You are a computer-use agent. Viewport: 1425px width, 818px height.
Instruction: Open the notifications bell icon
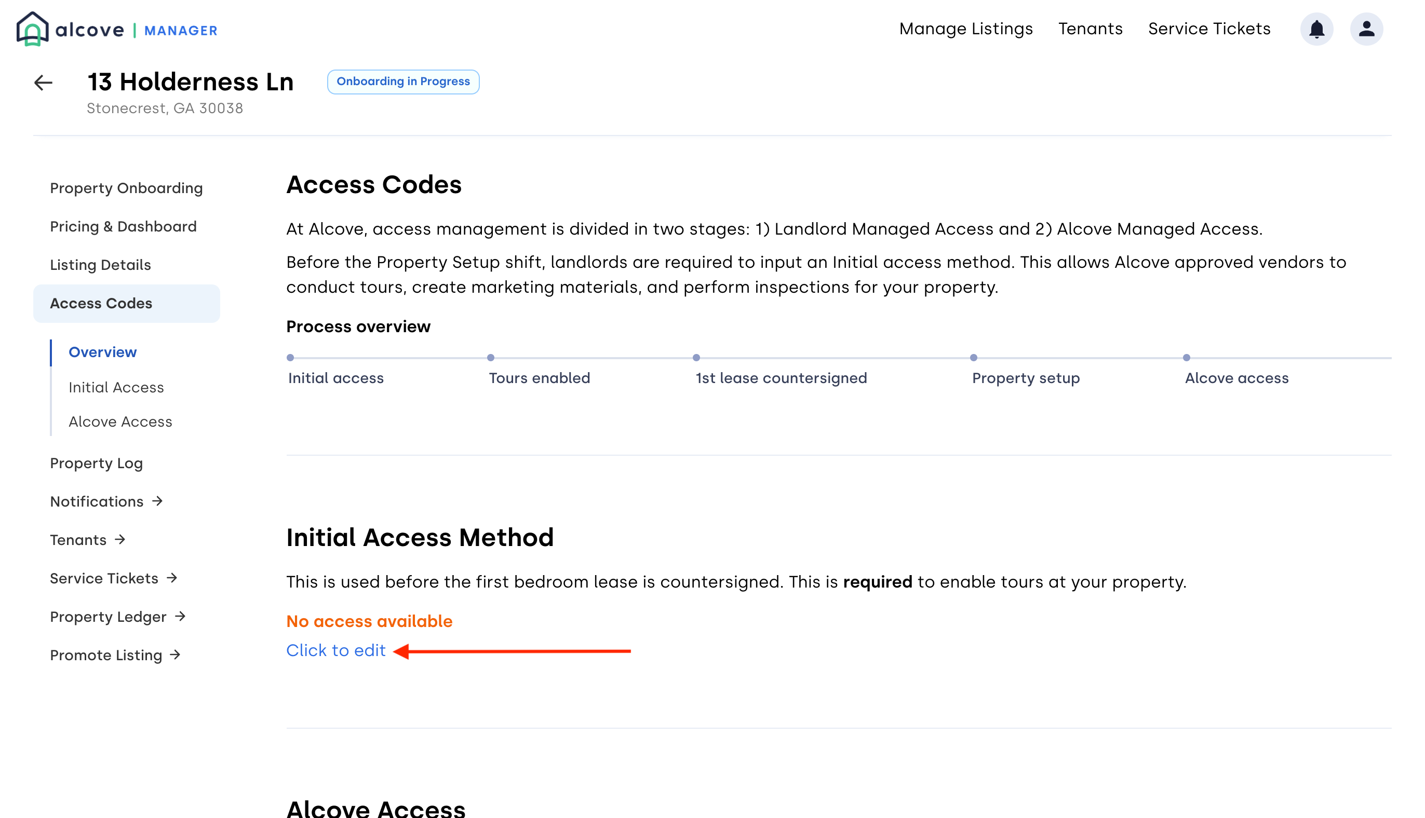pyautogui.click(x=1316, y=29)
